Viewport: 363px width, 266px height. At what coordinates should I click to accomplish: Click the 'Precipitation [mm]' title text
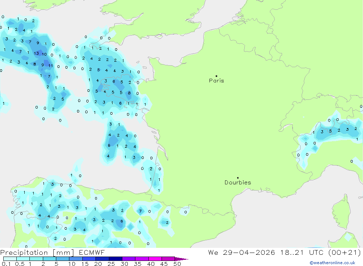tap(37, 253)
